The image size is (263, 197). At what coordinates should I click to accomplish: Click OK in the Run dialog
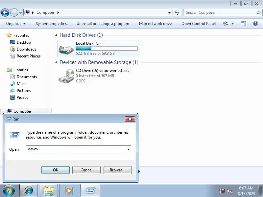click(x=56, y=170)
